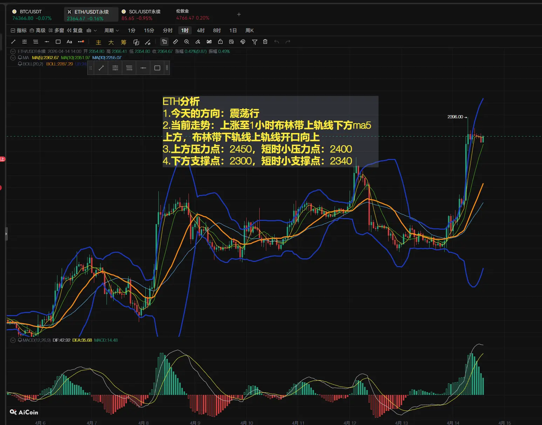Click the lock drawings icon
The width and height of the screenshot is (542, 425).
pyautogui.click(x=220, y=42)
